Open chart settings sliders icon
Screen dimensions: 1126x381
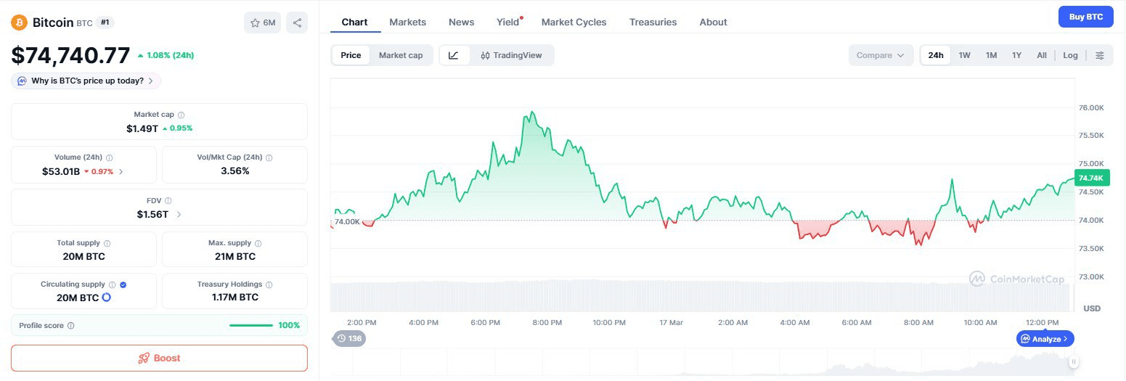[1100, 55]
